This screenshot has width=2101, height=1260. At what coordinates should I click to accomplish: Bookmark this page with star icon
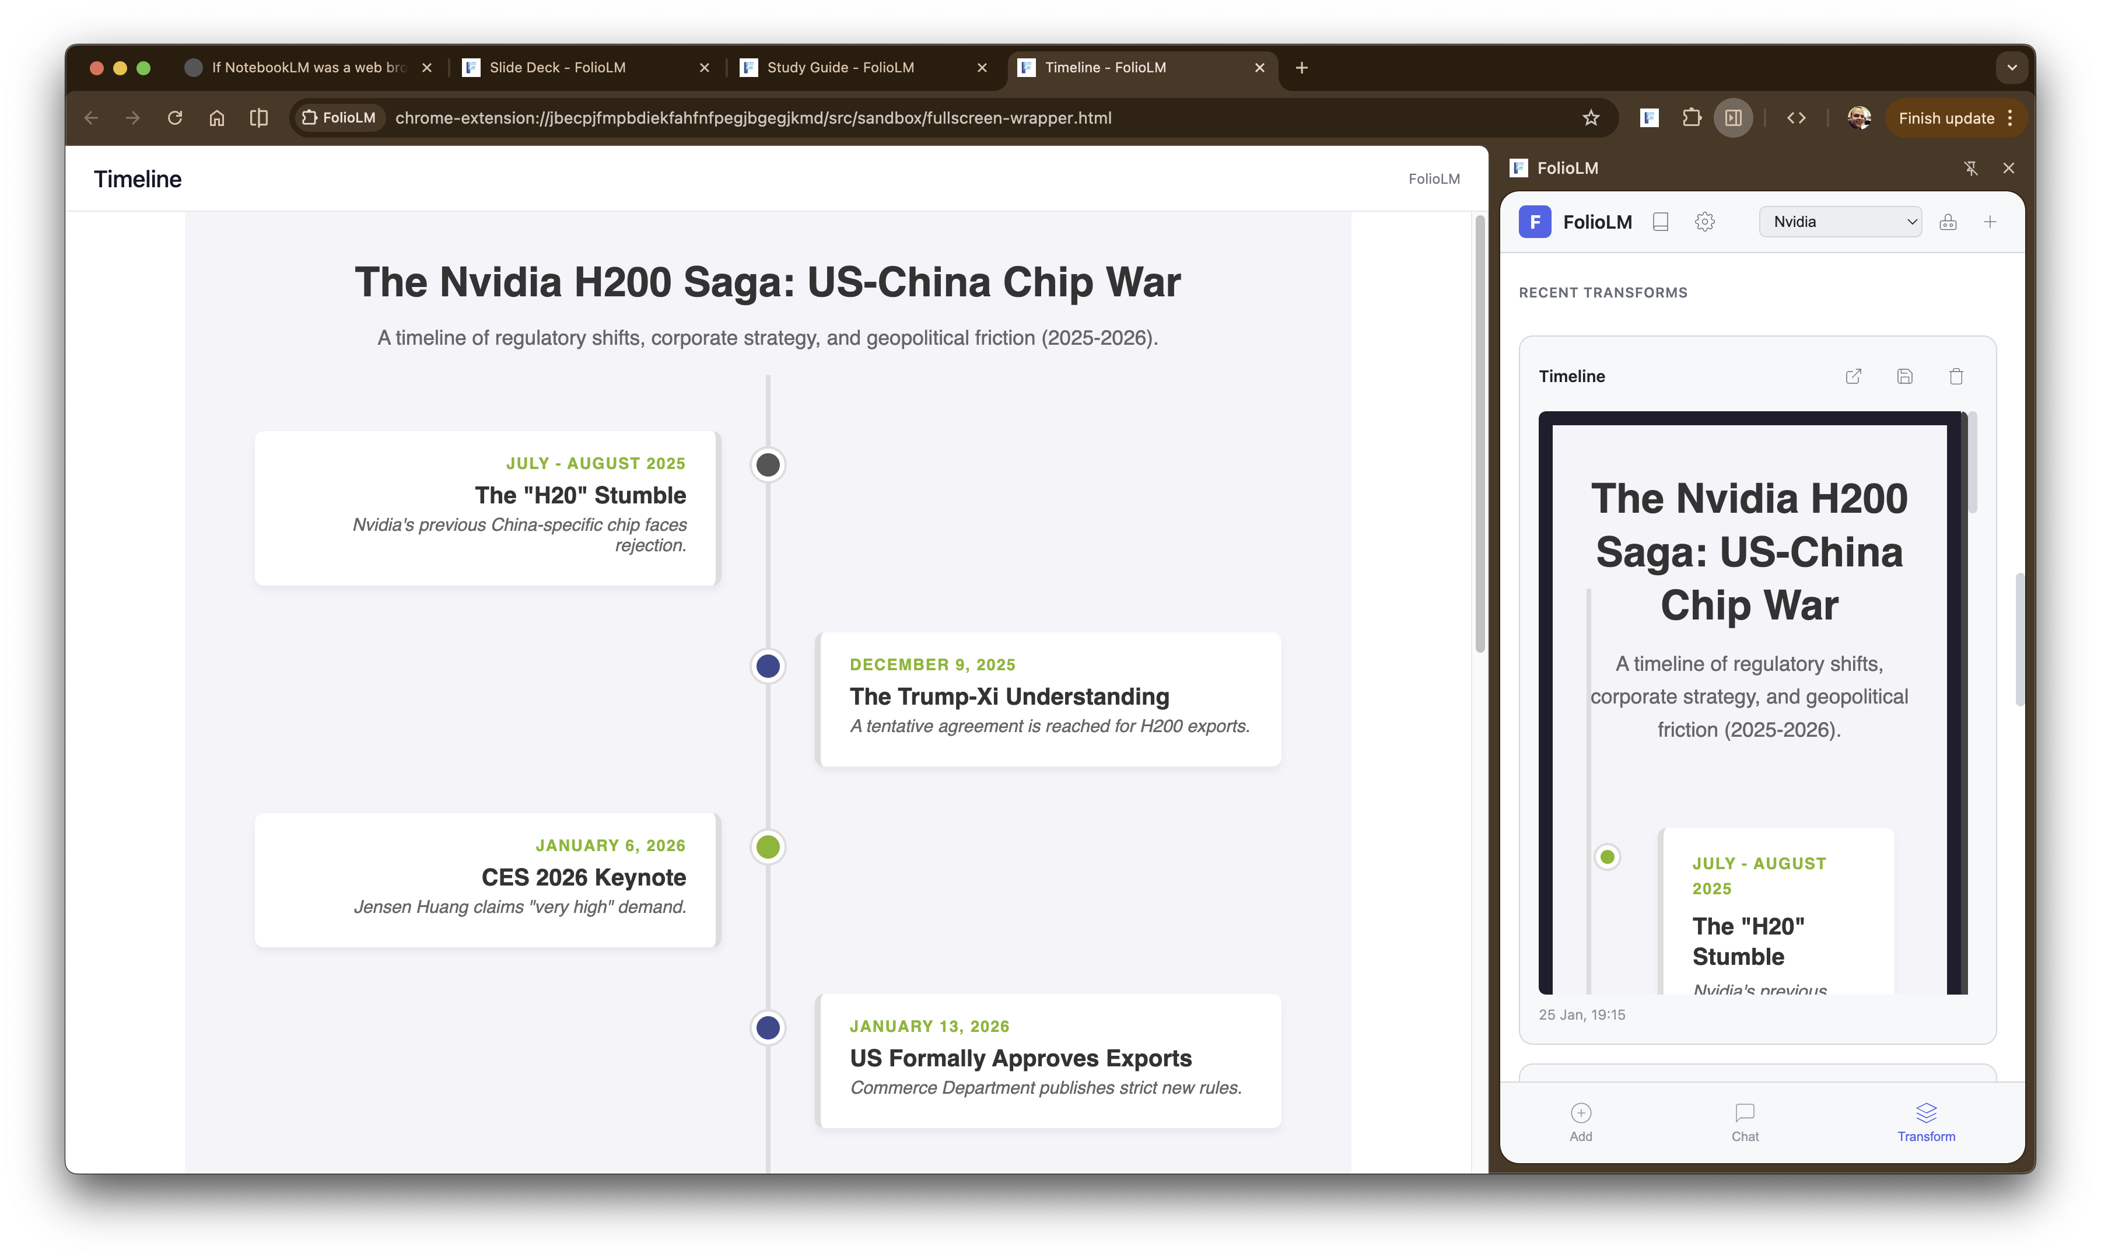click(1591, 118)
